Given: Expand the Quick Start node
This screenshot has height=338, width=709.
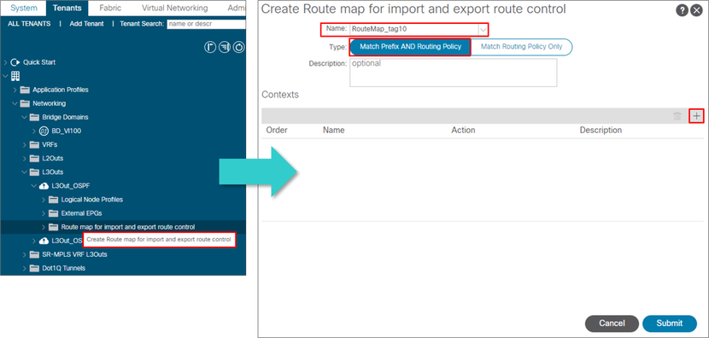Looking at the screenshot, I should [x=5, y=62].
